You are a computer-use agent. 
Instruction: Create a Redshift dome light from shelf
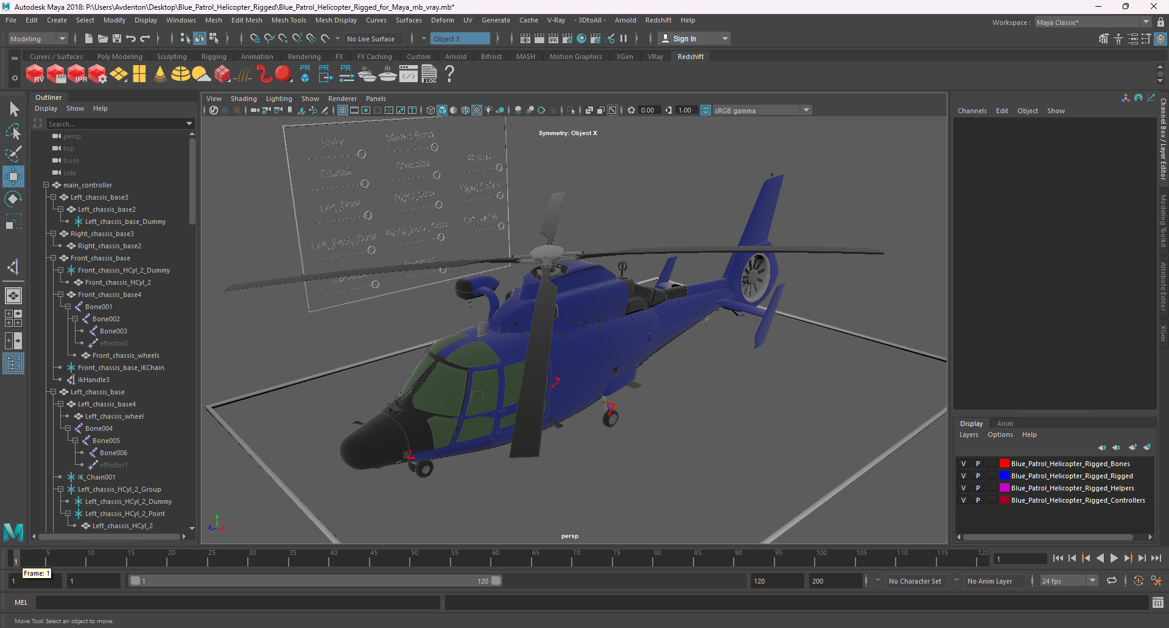tap(180, 74)
